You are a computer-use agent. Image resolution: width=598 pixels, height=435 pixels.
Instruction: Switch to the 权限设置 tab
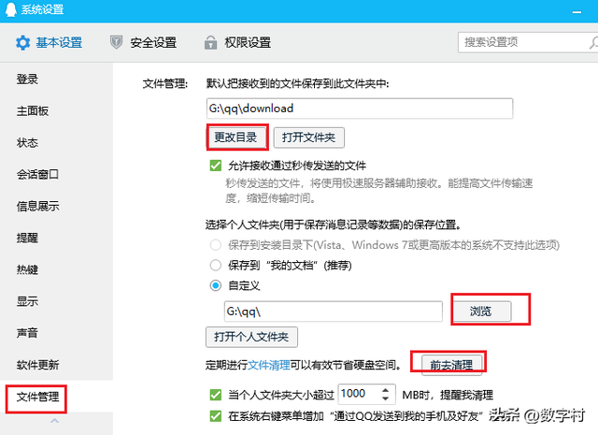click(237, 42)
